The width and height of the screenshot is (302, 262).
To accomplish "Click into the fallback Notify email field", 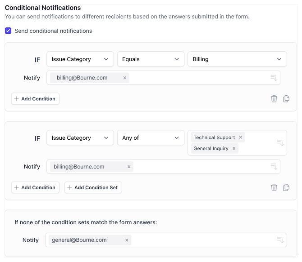I will click(203, 240).
